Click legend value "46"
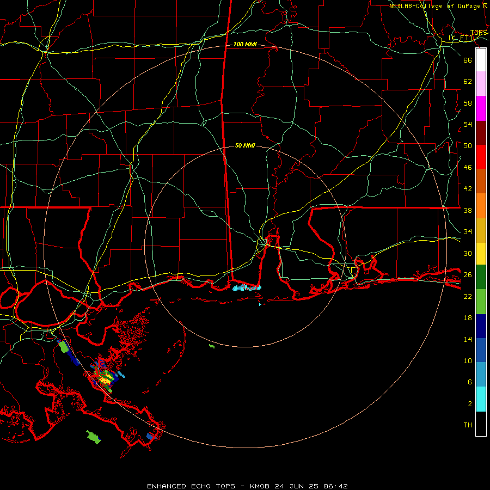 [468, 168]
